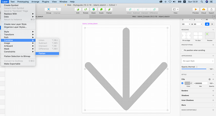Screen dimensions: 216x116
Task: Collapse the Resizing section
Action: [x=213, y=30]
